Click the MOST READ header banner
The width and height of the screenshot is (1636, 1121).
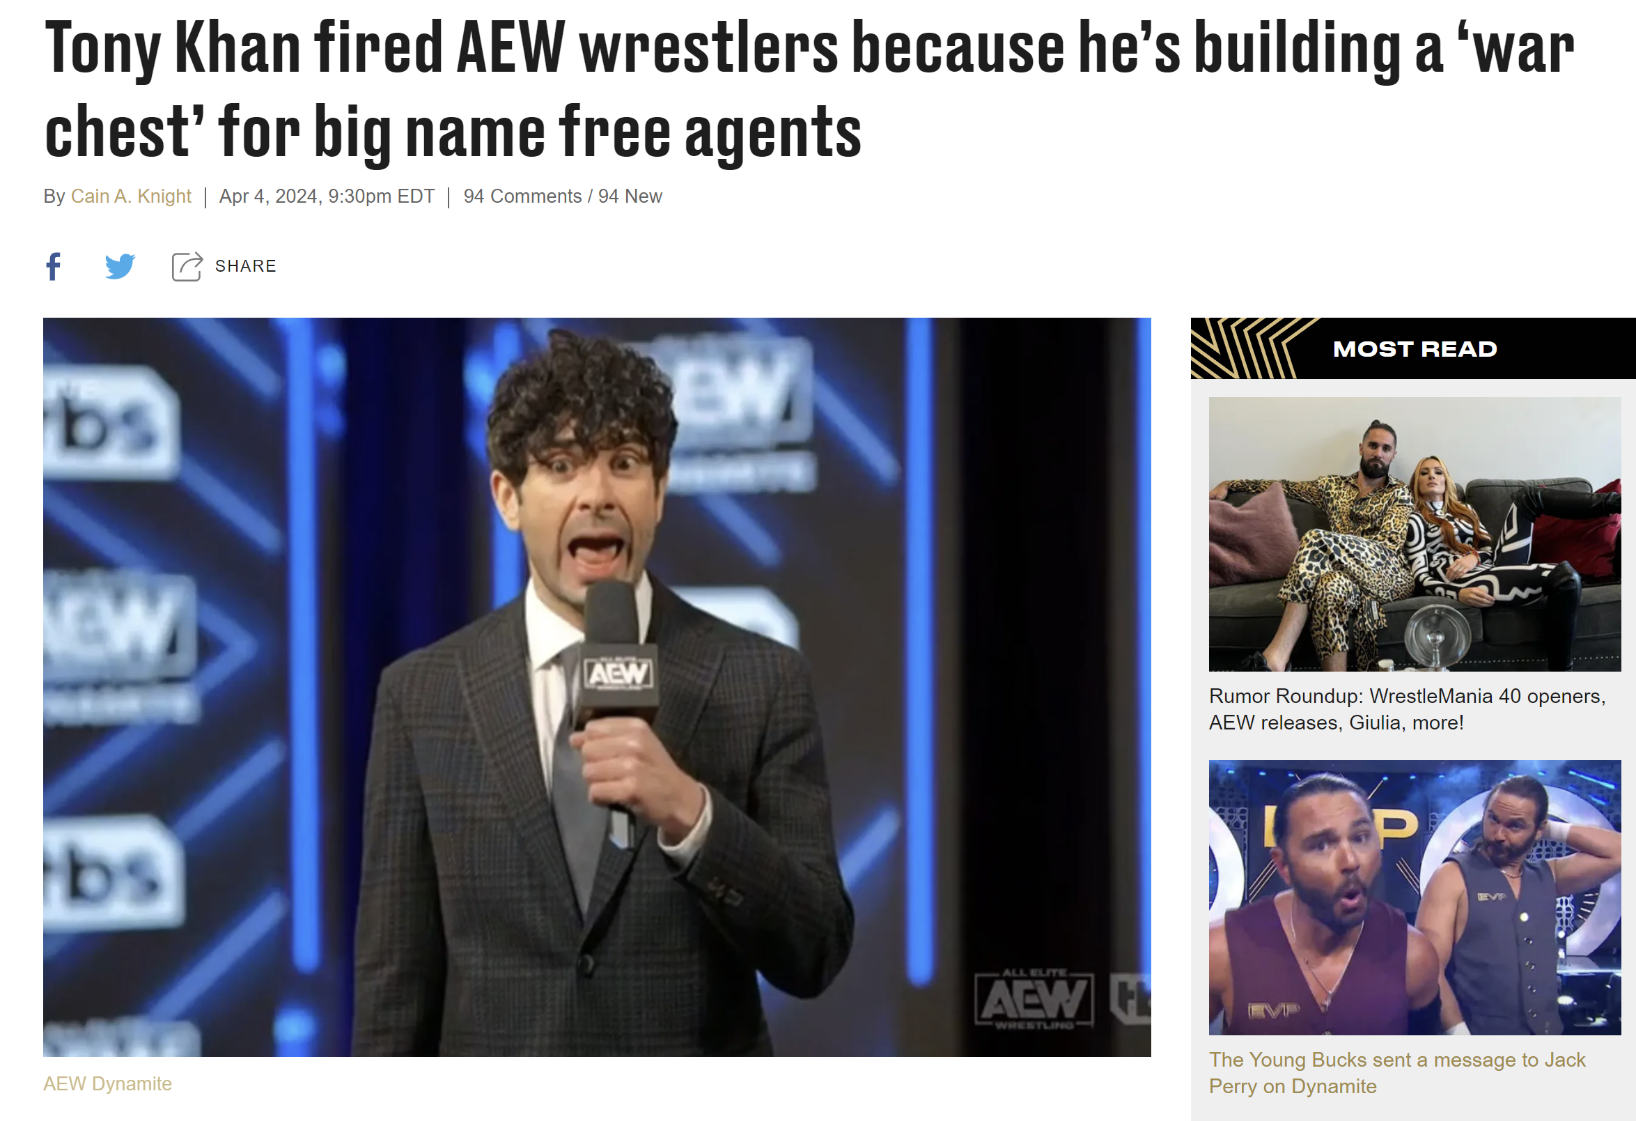click(1414, 348)
